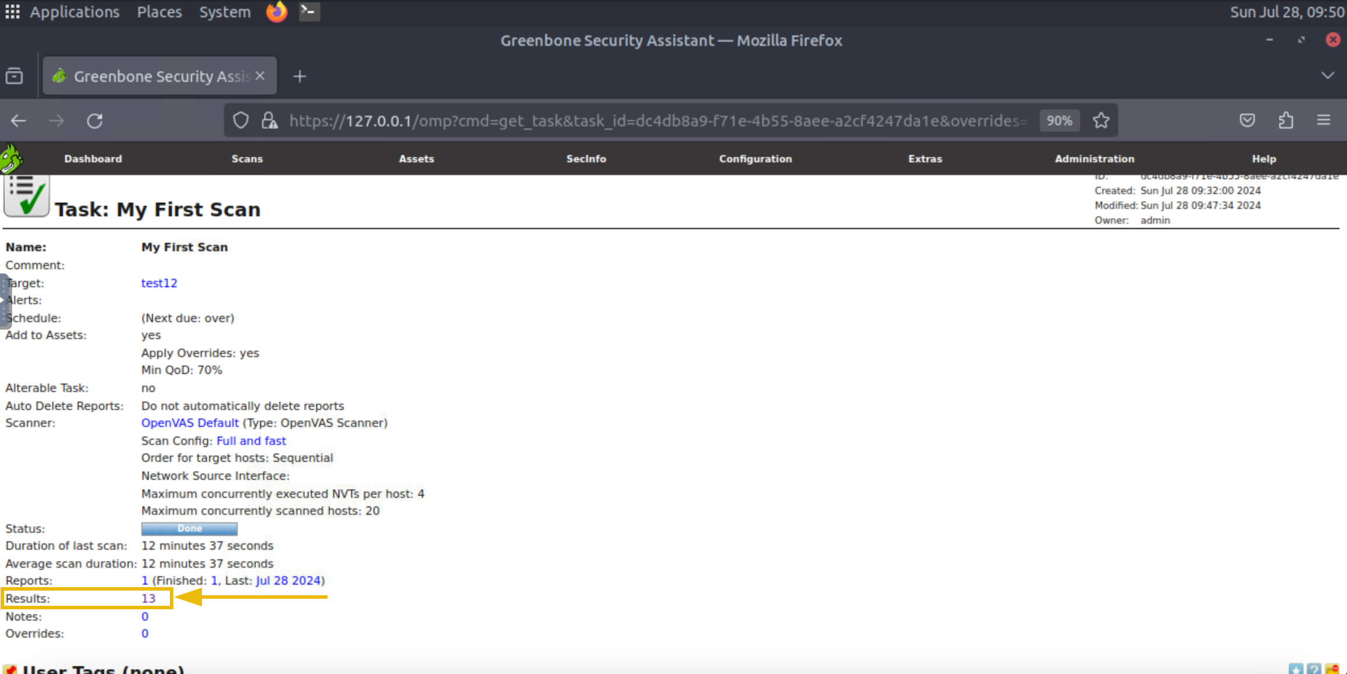Click the Greenbone dragon logo
This screenshot has width=1347, height=674.
(x=12, y=156)
